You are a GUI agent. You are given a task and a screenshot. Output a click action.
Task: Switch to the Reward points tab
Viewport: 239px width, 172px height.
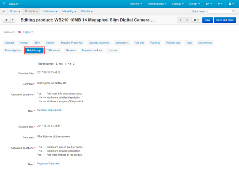(13, 50)
